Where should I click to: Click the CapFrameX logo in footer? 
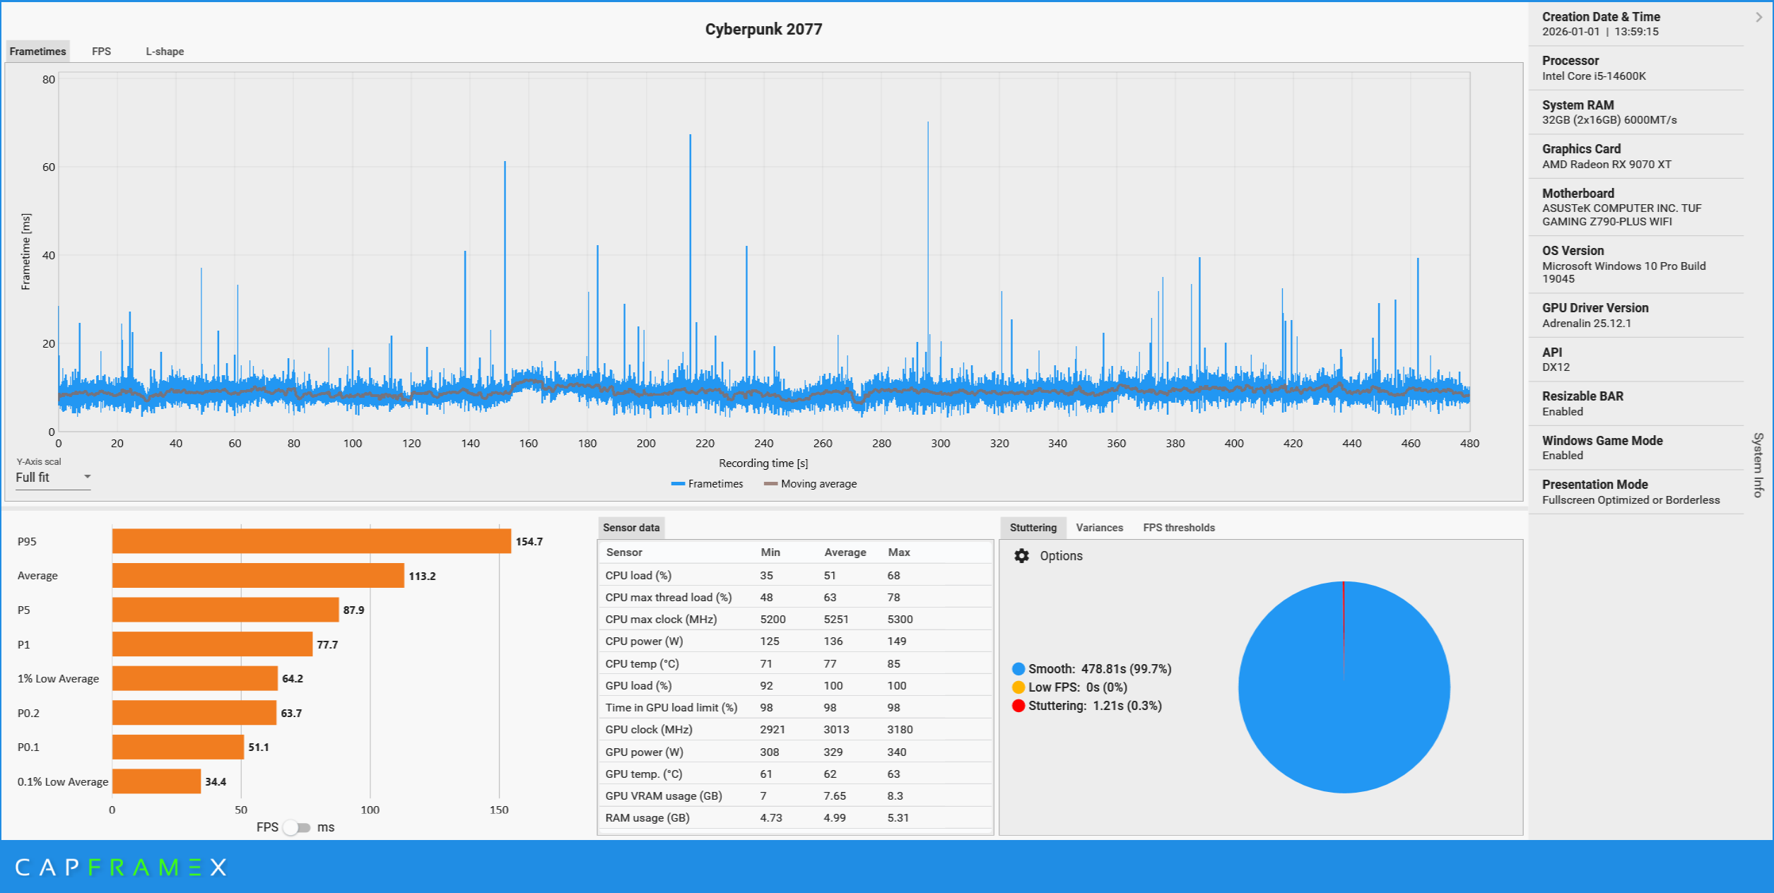(x=121, y=867)
